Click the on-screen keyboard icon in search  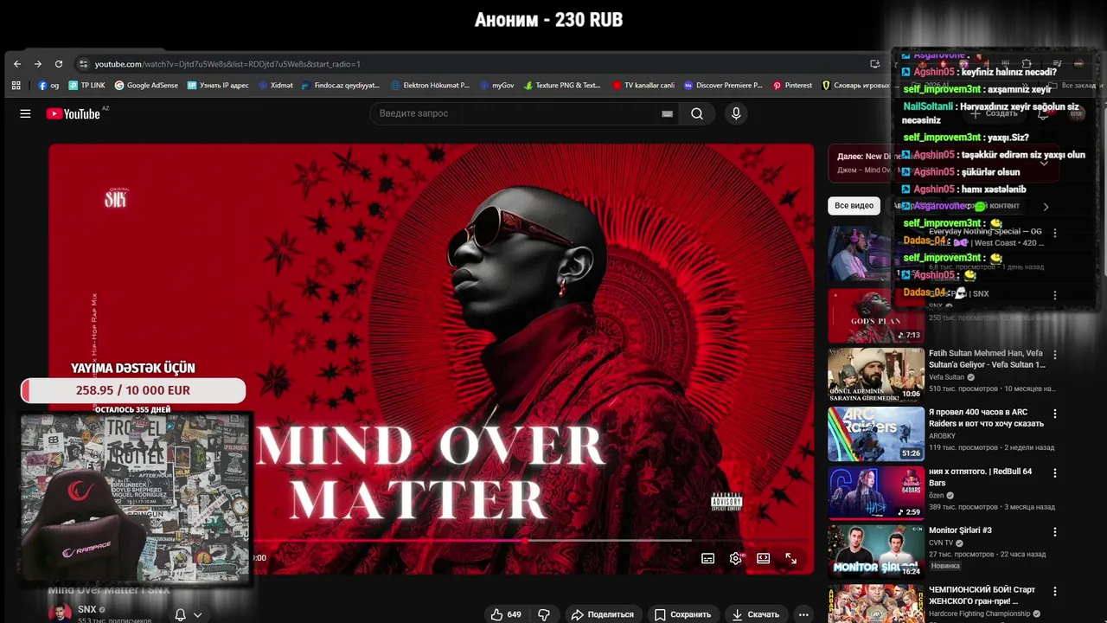667,113
